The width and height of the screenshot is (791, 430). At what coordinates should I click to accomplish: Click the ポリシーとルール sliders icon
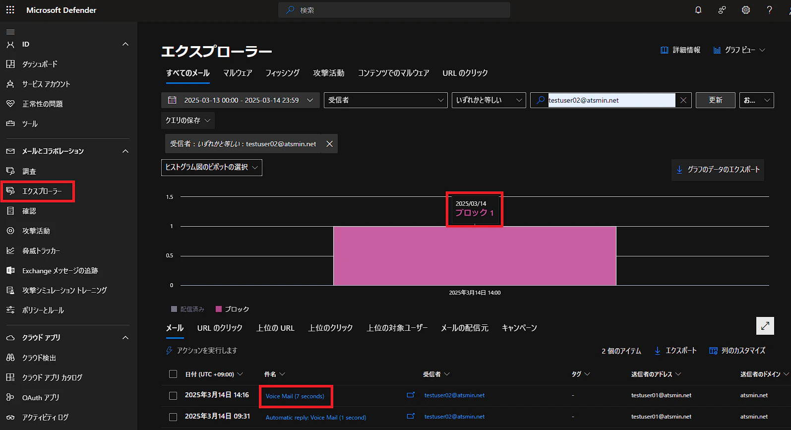point(10,310)
